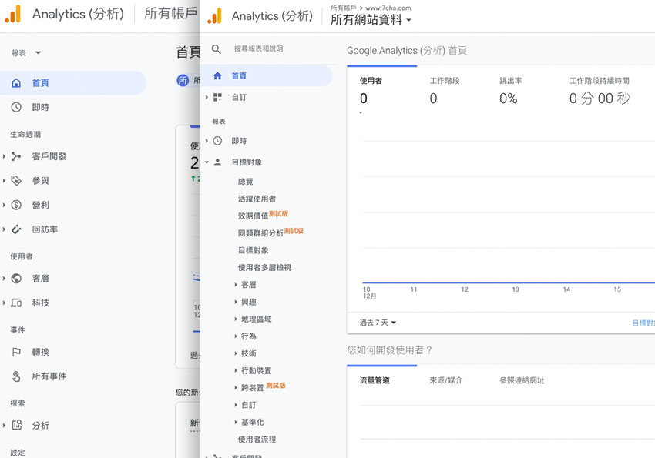Open 報表 dropdown in left sidebar
The height and width of the screenshot is (458, 655).
coord(26,53)
